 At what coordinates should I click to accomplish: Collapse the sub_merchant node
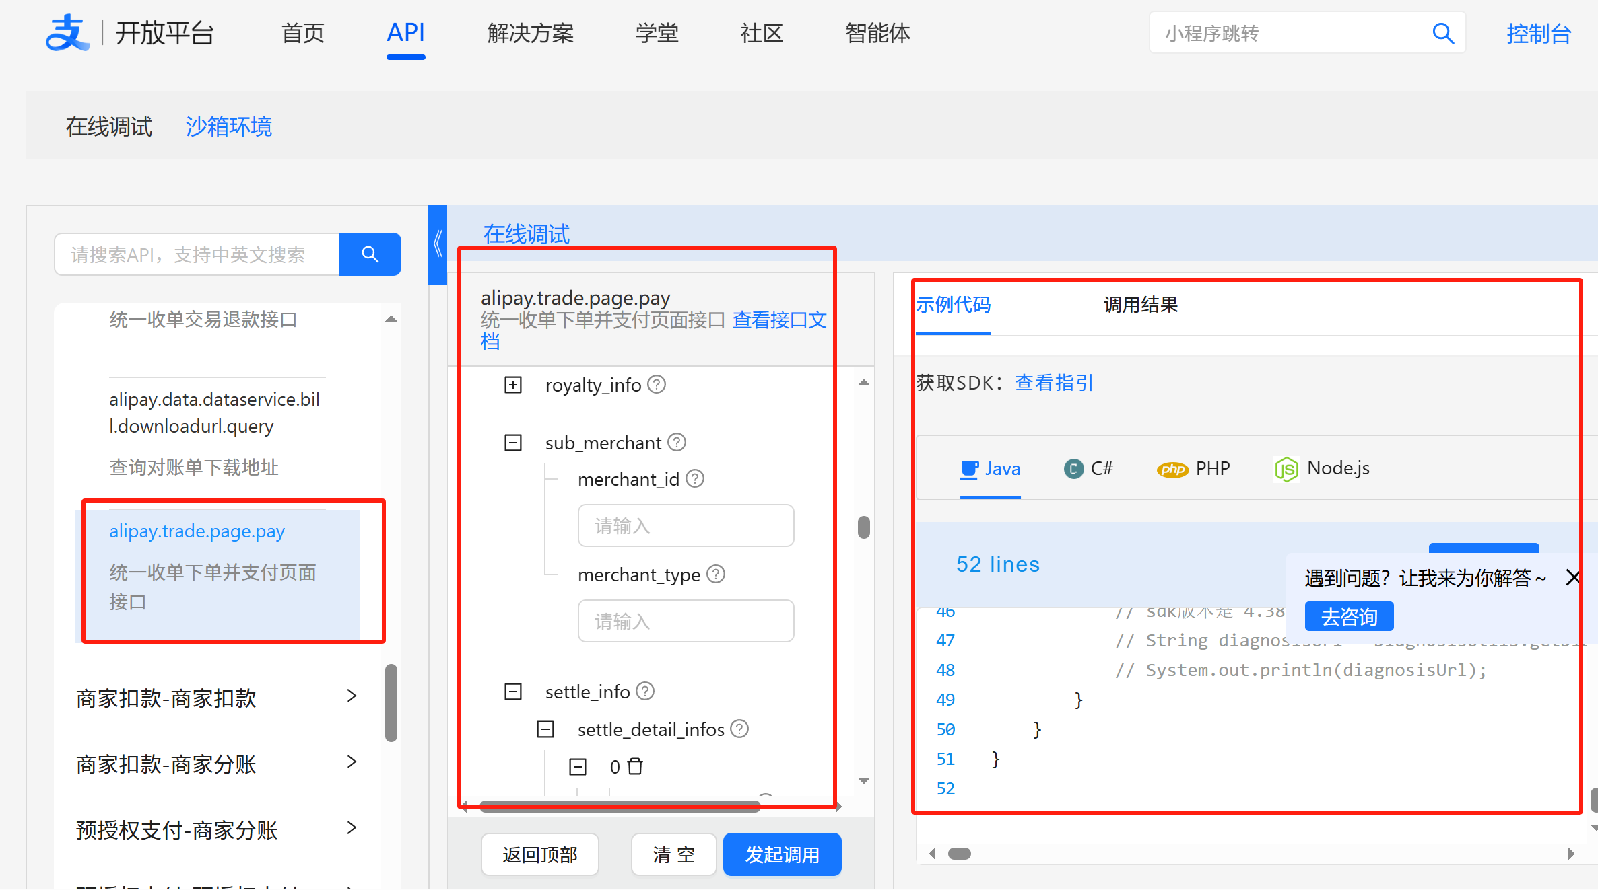point(513,443)
